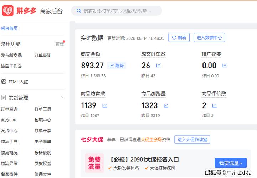Open 发布新商品
This screenshot has height=178, width=257.
click(x=11, y=55)
